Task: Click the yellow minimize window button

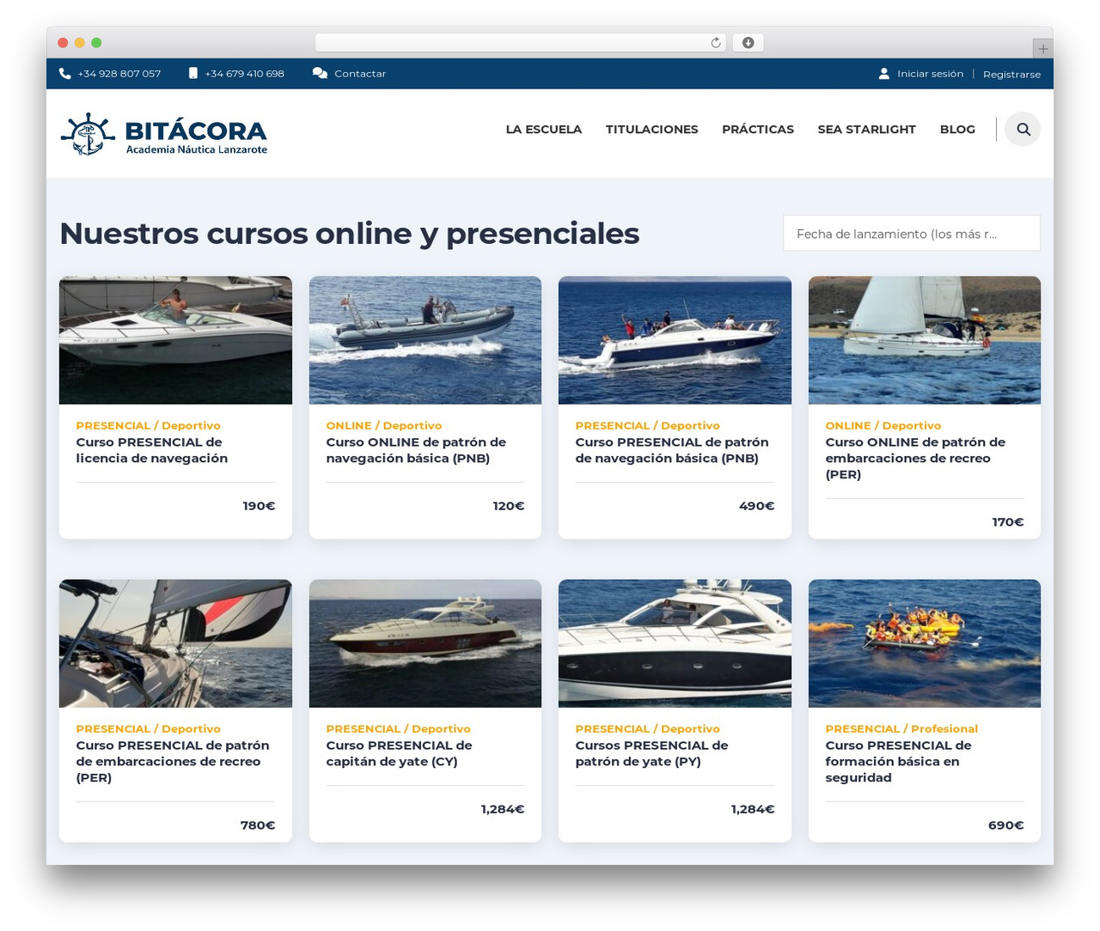Action: click(x=80, y=43)
